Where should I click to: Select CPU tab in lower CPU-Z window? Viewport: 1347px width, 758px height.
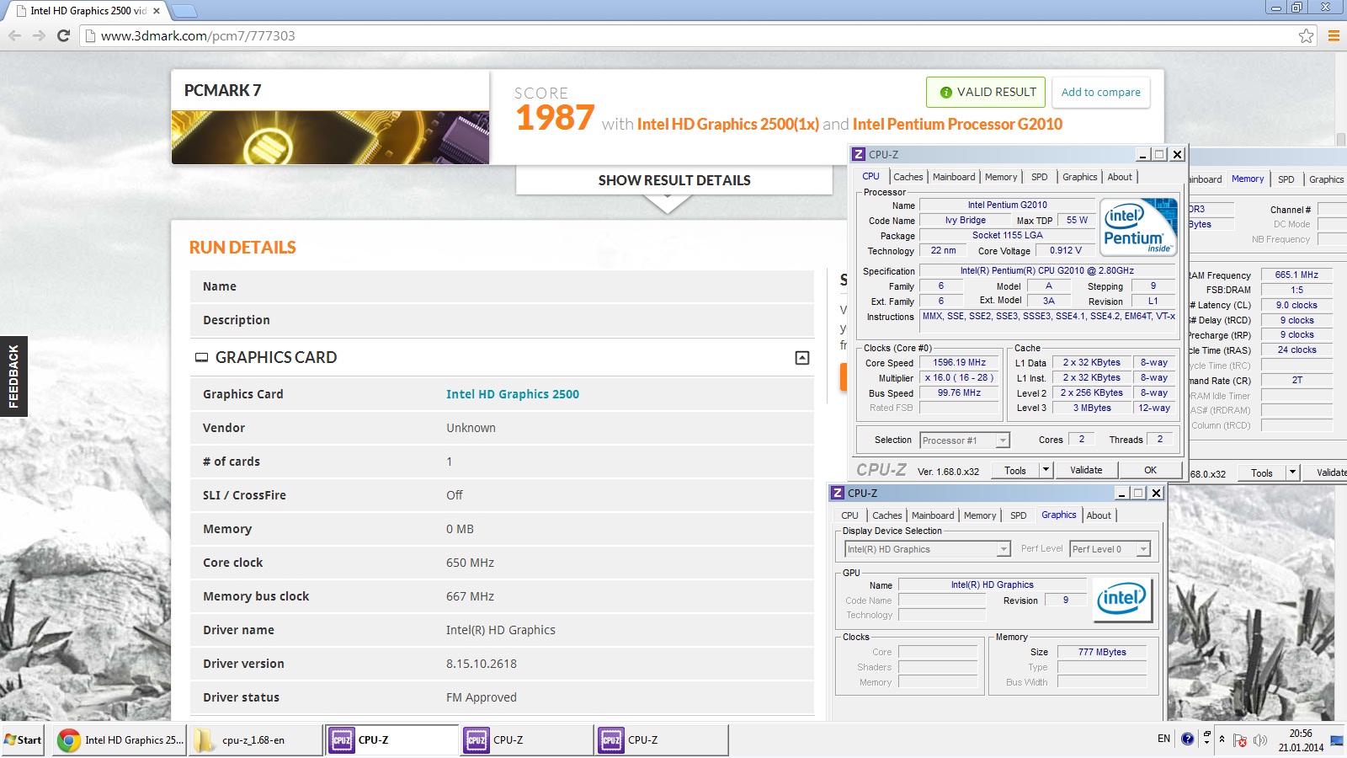850,515
